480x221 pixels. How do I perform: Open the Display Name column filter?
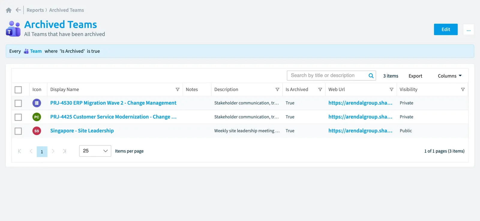[178, 89]
